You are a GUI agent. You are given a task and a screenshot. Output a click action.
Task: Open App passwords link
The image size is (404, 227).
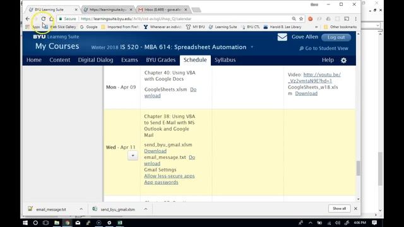click(161, 182)
